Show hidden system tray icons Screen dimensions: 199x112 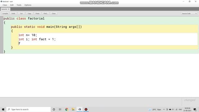[x=164, y=110]
